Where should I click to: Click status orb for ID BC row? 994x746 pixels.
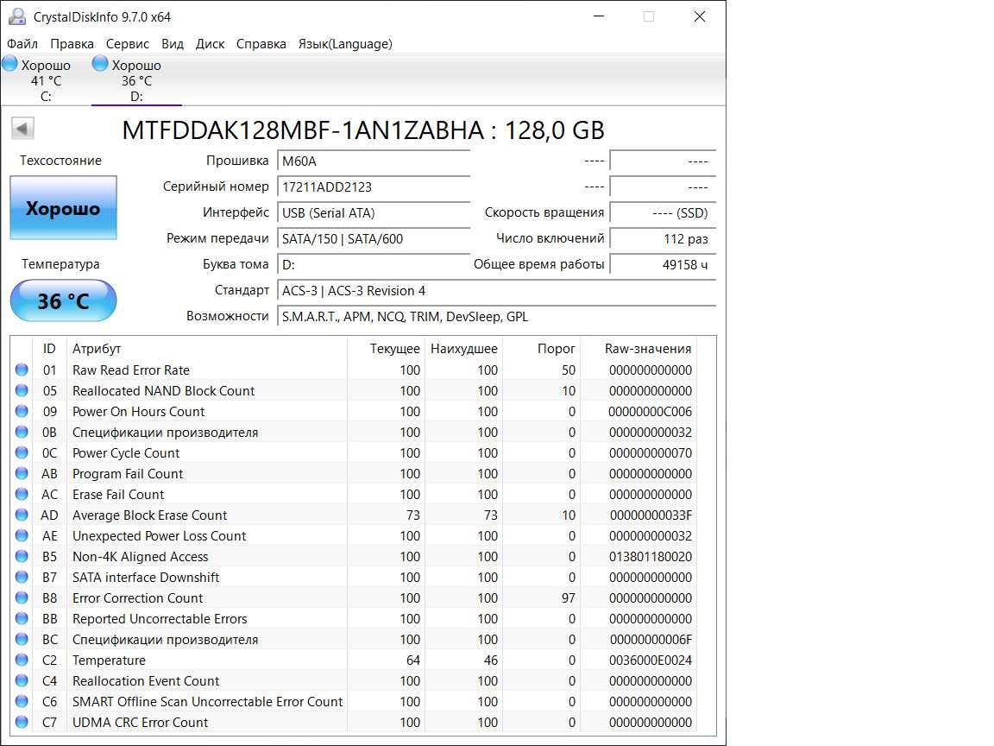point(22,640)
